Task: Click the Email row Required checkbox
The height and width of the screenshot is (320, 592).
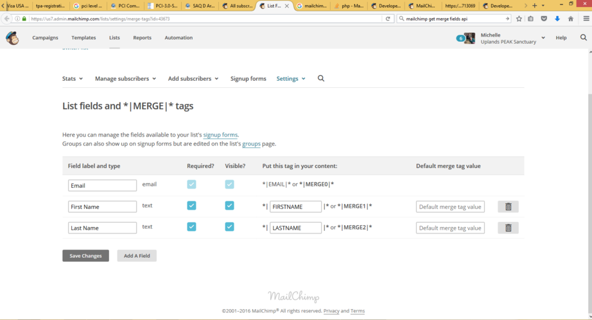Action: (191, 184)
